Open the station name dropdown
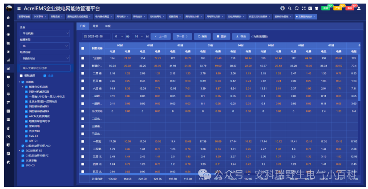Image resolution: width=368 pixels, height=189 pixels. 44,58
